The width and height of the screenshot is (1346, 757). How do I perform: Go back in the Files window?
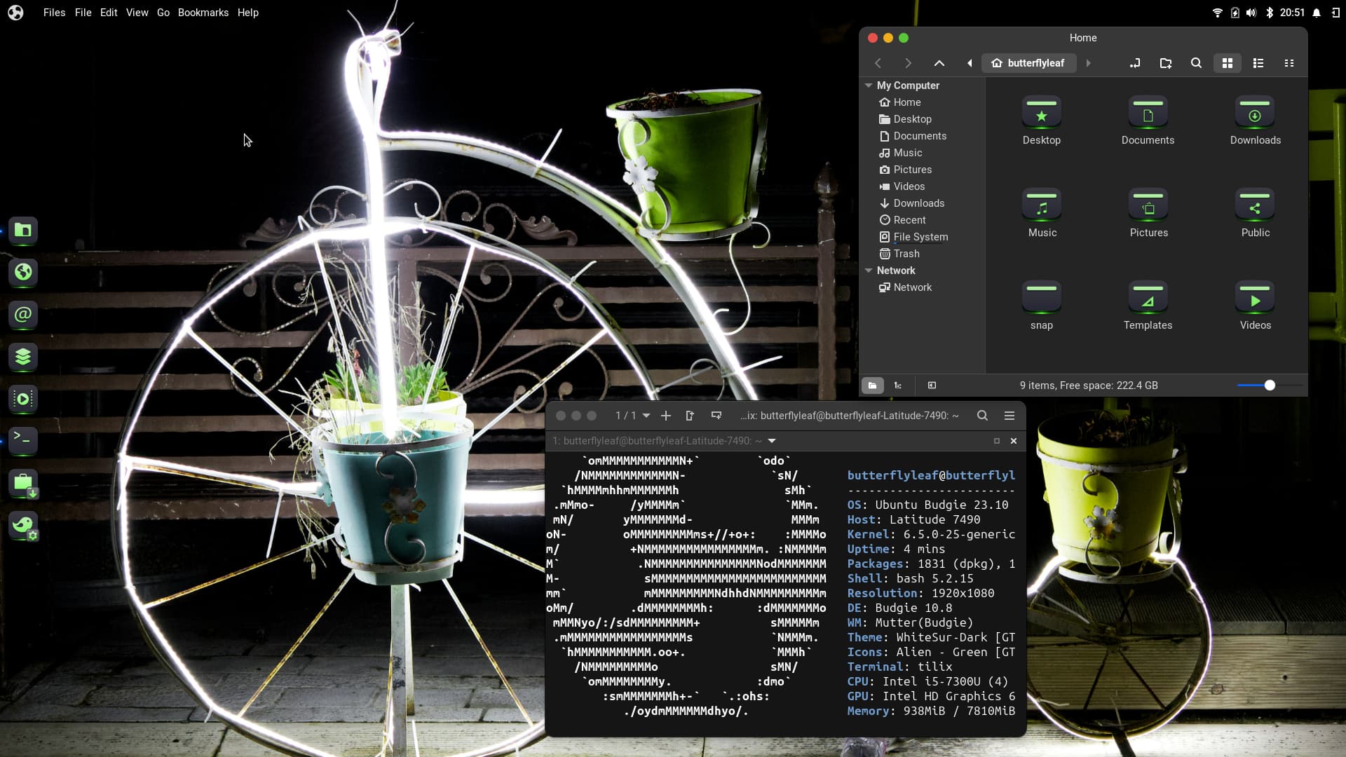coord(878,63)
